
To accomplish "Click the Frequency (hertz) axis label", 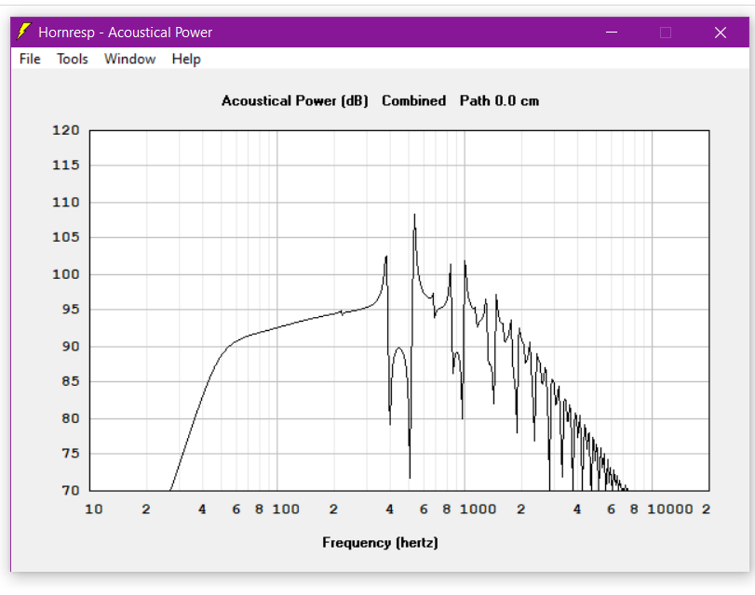I will click(x=381, y=543).
